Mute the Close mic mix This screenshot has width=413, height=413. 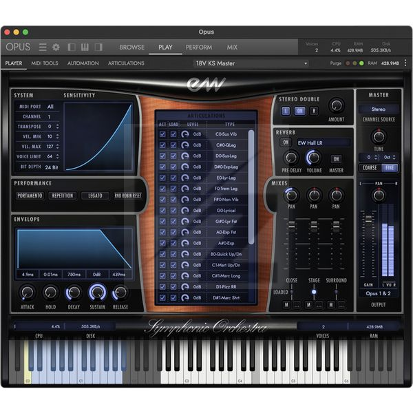(x=287, y=304)
